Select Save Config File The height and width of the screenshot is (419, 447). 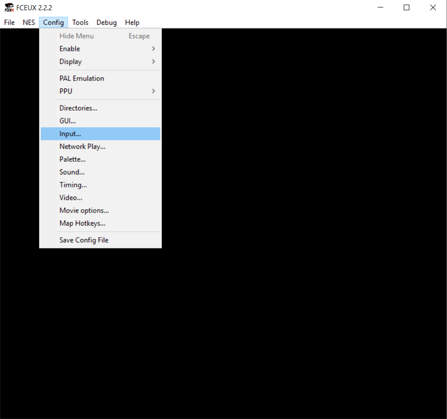pos(100,240)
